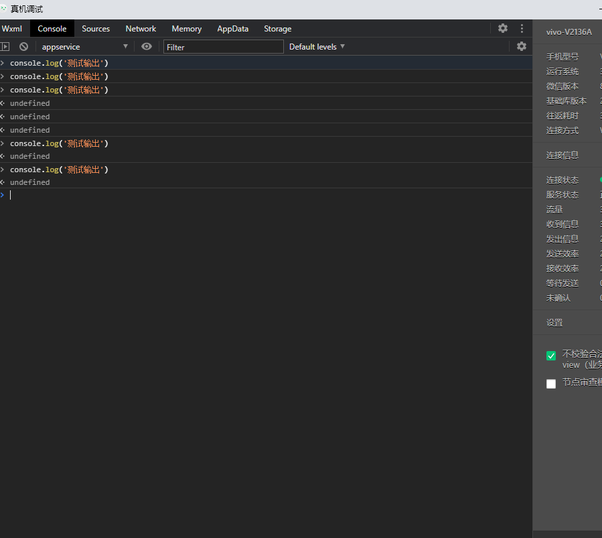Click the 未确认 label
The width and height of the screenshot is (602, 538).
pos(558,298)
